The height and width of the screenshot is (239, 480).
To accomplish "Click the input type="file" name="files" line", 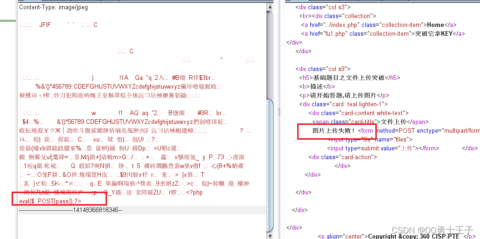I will [370, 140].
